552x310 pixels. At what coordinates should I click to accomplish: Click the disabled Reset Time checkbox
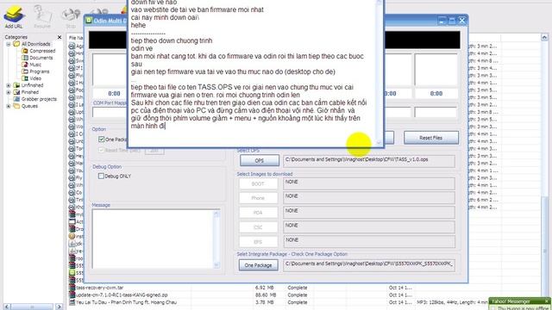[102, 150]
